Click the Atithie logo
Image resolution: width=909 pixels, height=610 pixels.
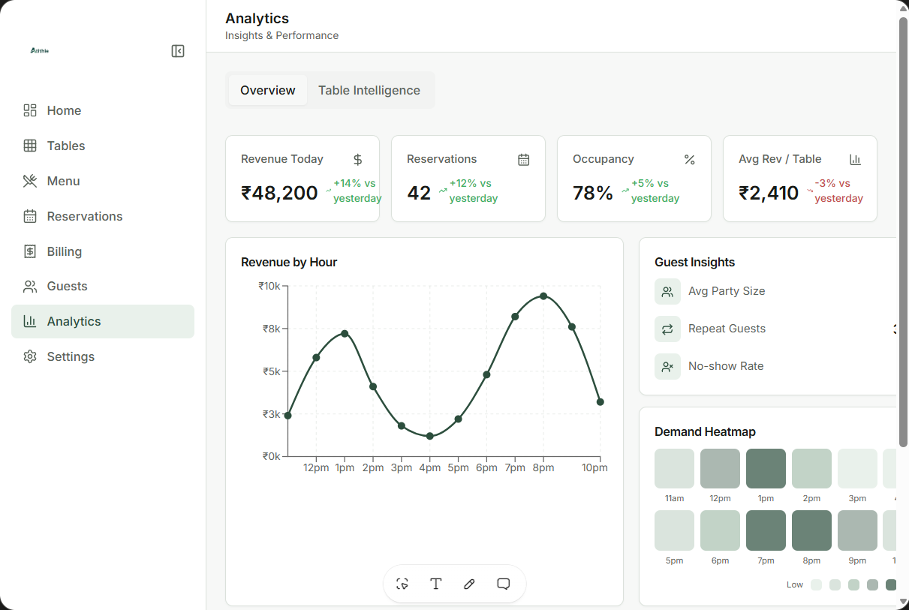40,50
